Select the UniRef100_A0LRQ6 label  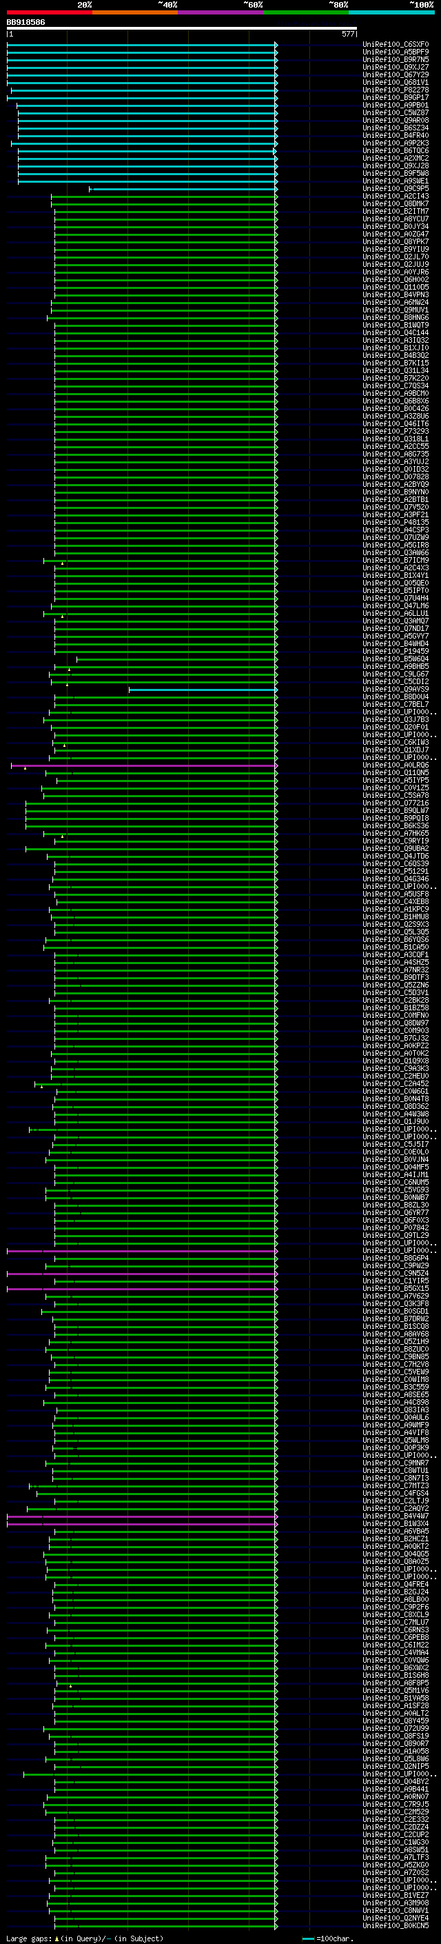[396, 765]
